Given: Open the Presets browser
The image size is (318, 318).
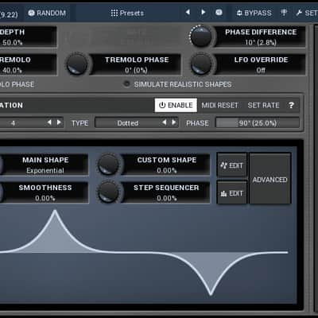Looking at the screenshot, I should click(127, 13).
